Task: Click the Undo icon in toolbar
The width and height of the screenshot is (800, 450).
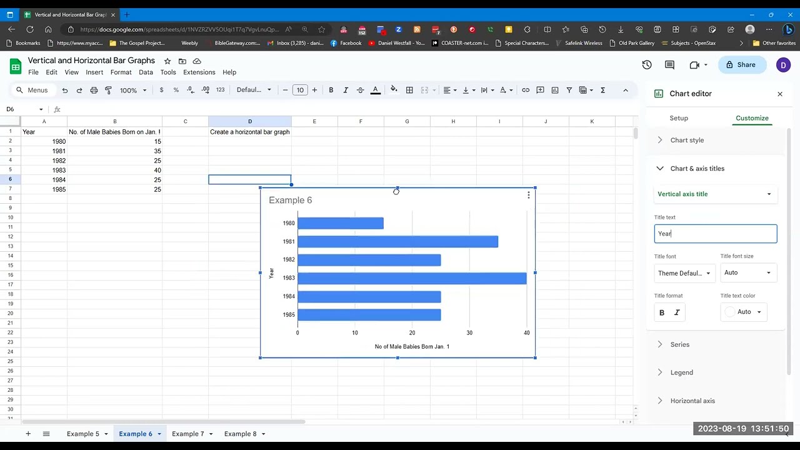Action: (65, 90)
